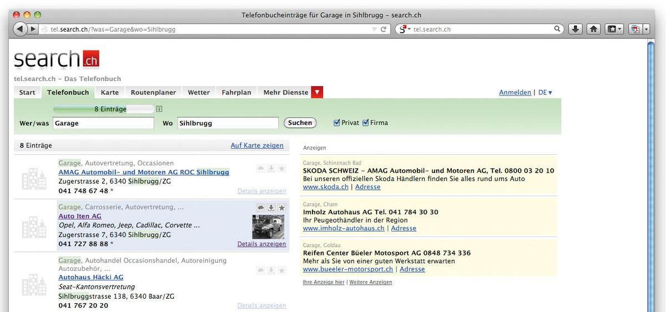Click the company building icon for Auto Iten AG
Image resolution: width=666 pixels, height=312 pixels.
click(x=34, y=227)
